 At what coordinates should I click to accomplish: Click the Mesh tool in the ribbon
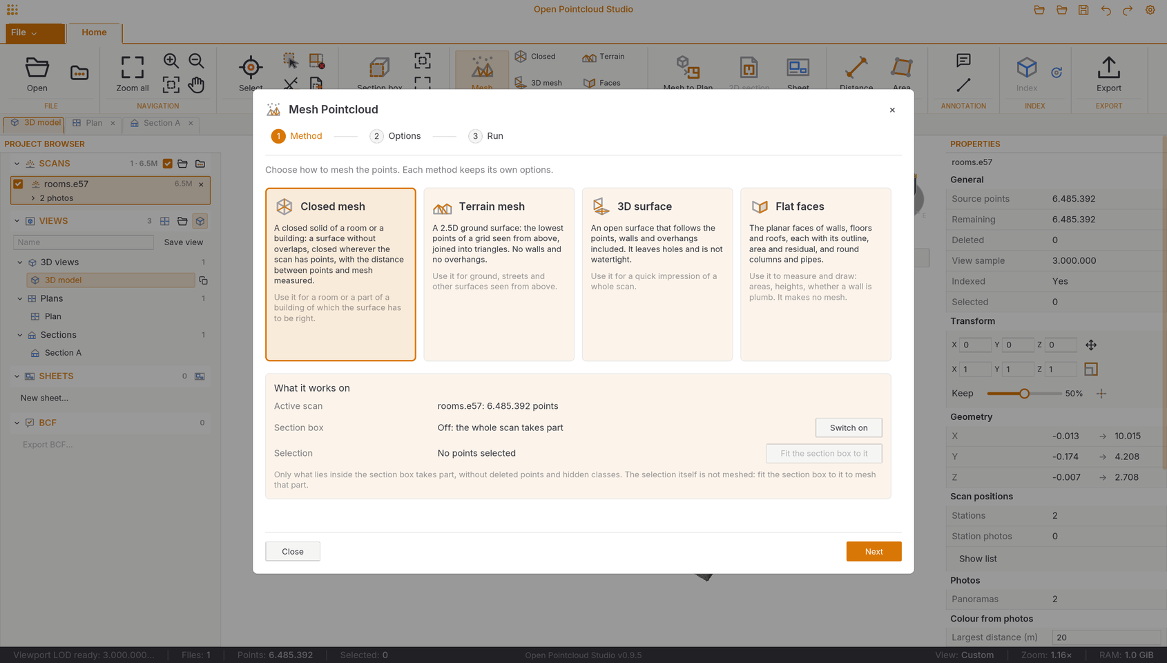tap(482, 71)
